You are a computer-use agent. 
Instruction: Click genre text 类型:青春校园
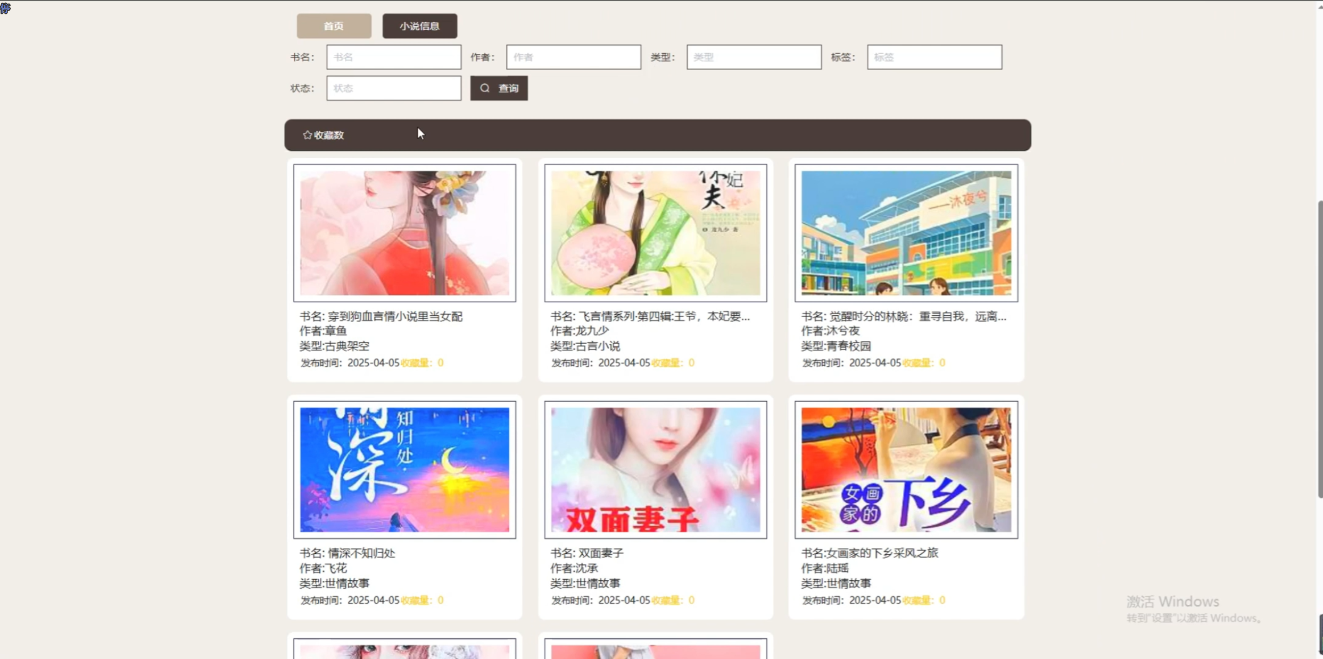pyautogui.click(x=836, y=346)
